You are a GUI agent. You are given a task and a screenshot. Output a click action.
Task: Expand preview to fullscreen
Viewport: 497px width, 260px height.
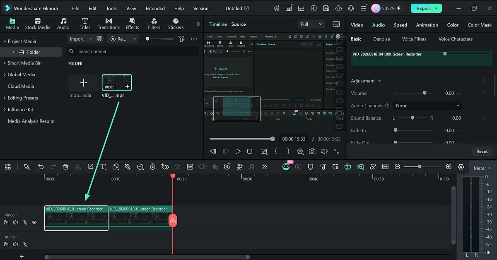[x=336, y=152]
